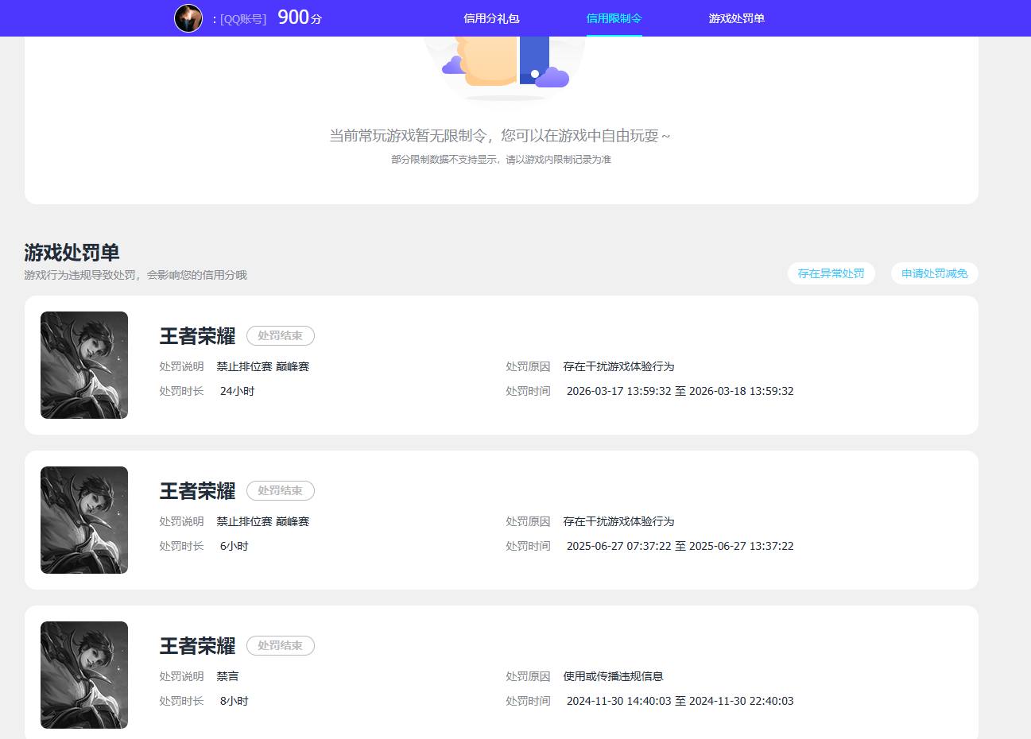Viewport: 1031px width, 739px height.
Task: Click the 游戏行为违规导致处罚 subtitle
Action: (135, 275)
